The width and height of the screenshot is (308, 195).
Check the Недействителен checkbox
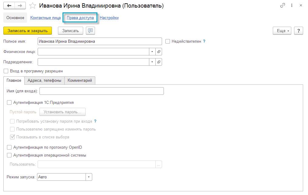coord(168,41)
